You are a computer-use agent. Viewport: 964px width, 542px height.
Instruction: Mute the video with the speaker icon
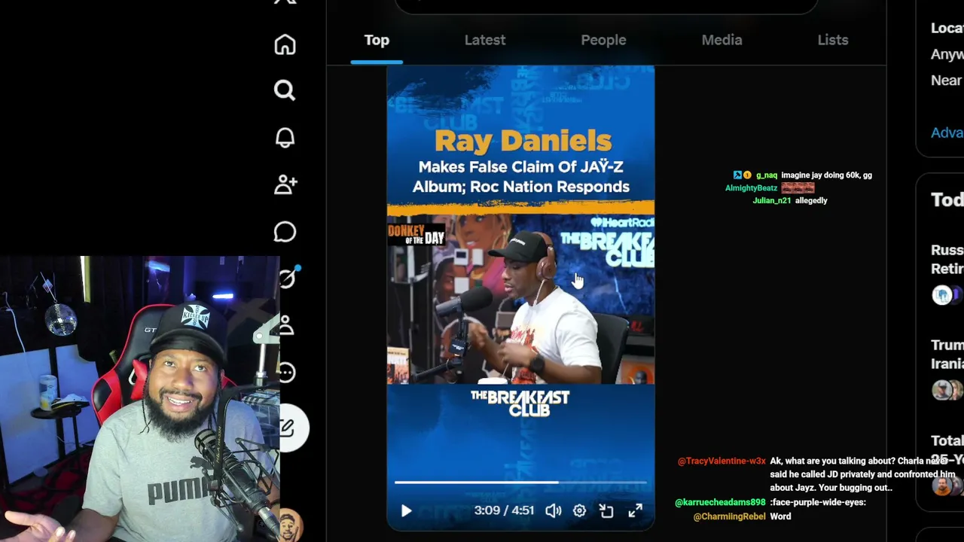554,511
